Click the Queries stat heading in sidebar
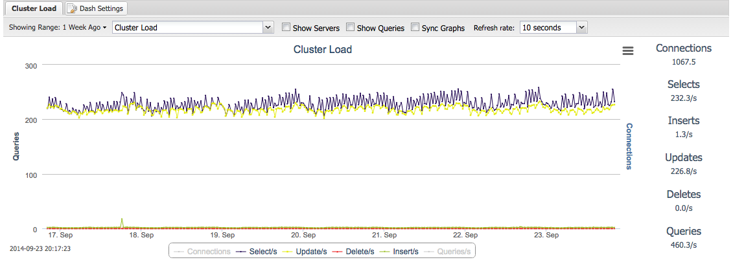733x262 pixels. (683, 231)
